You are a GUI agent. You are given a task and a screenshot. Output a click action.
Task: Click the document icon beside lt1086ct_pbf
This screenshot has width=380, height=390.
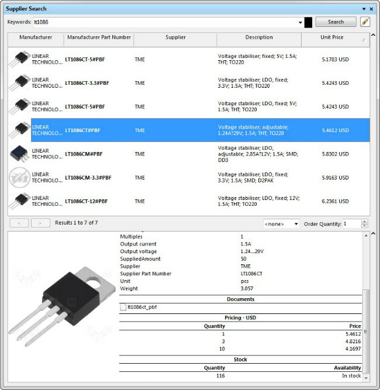pos(123,307)
